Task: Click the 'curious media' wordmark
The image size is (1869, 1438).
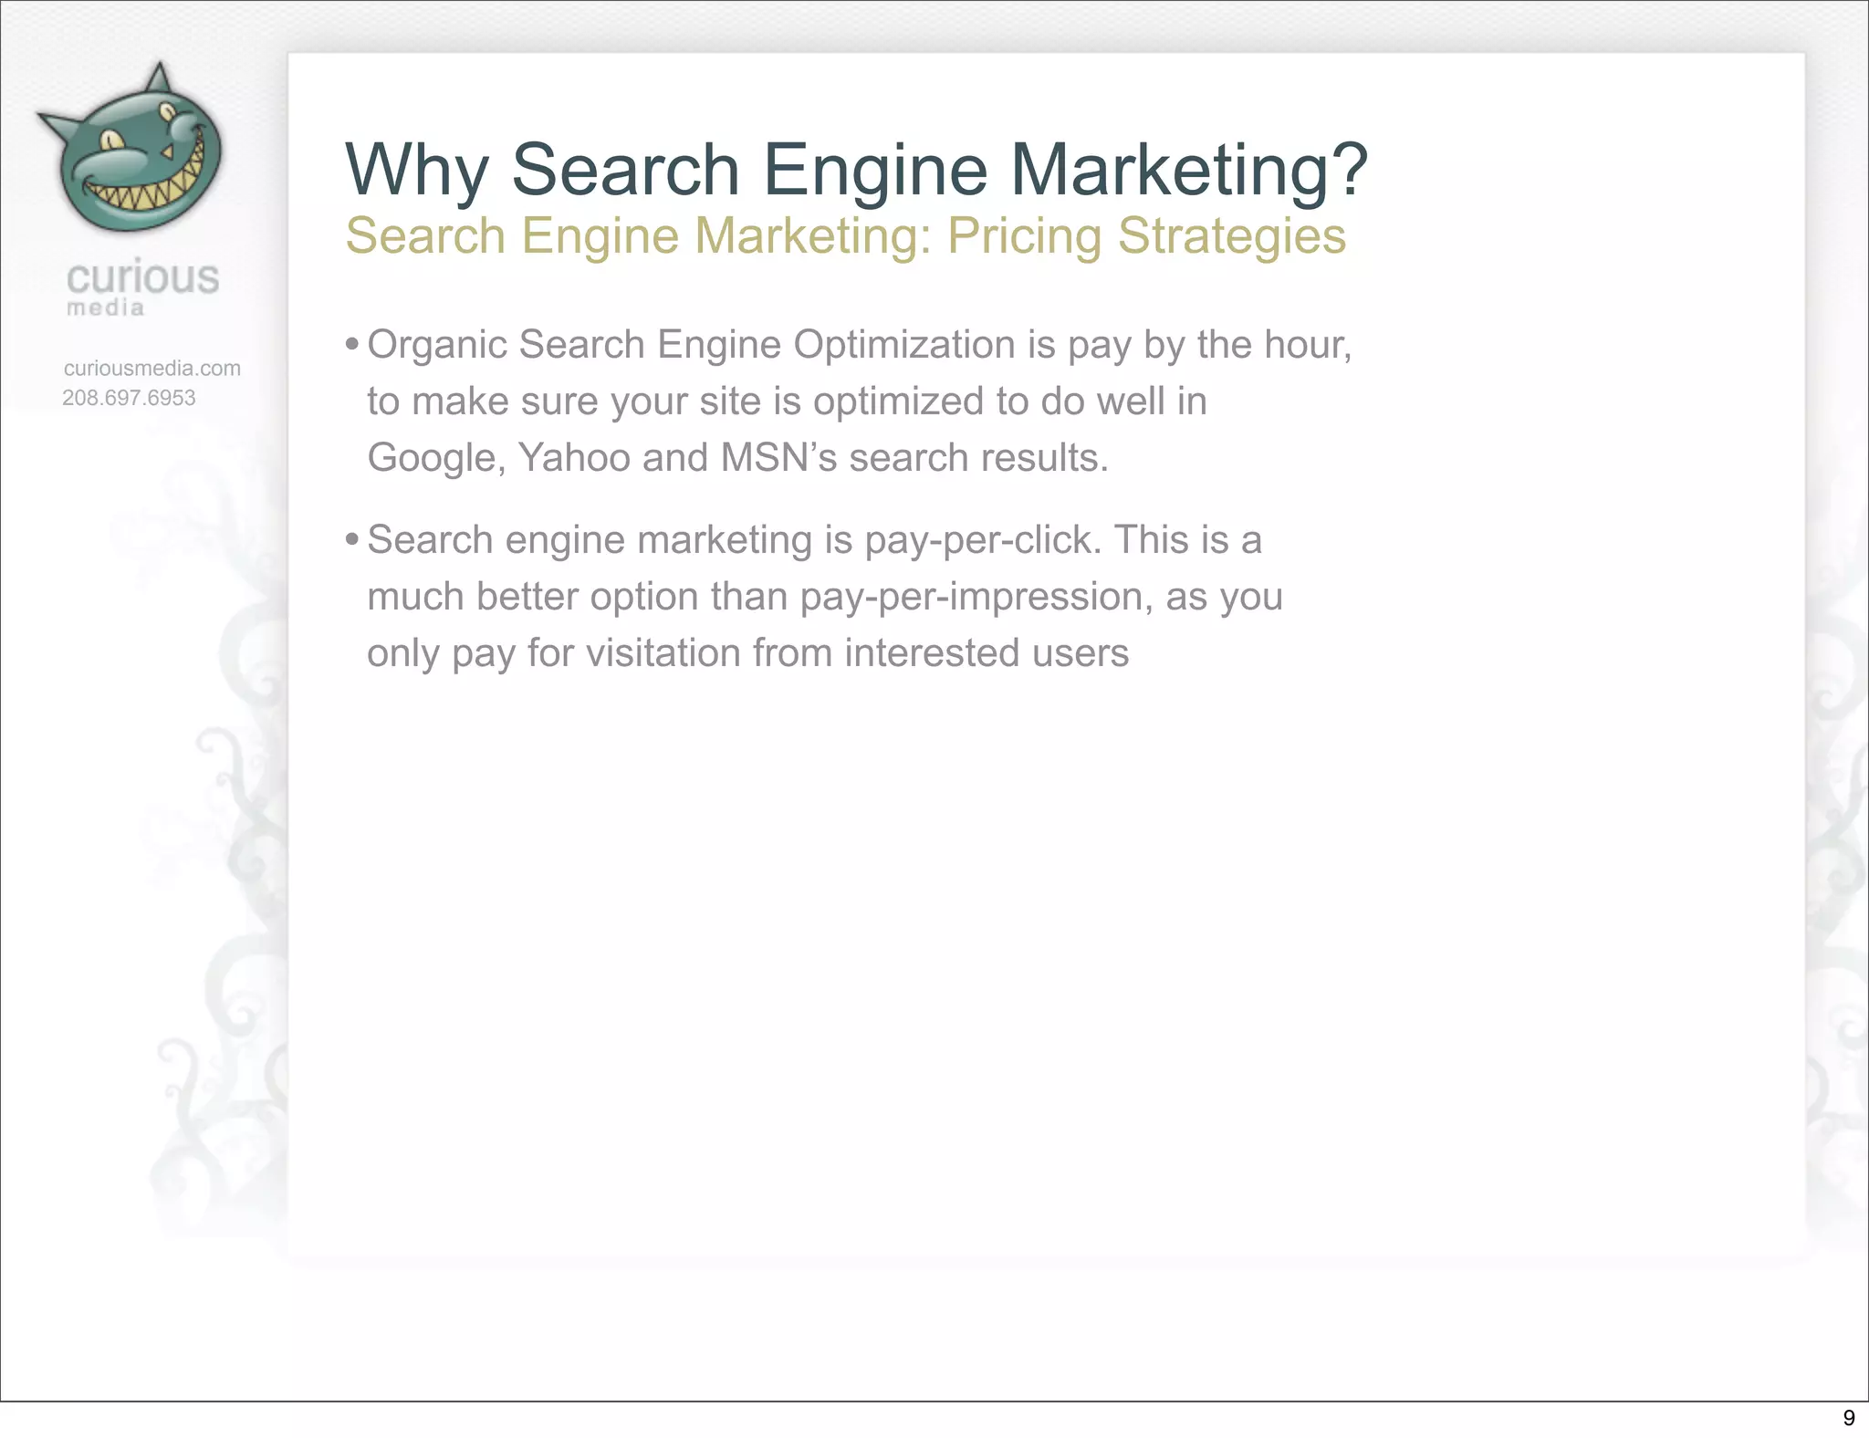Action: pyautogui.click(x=142, y=287)
